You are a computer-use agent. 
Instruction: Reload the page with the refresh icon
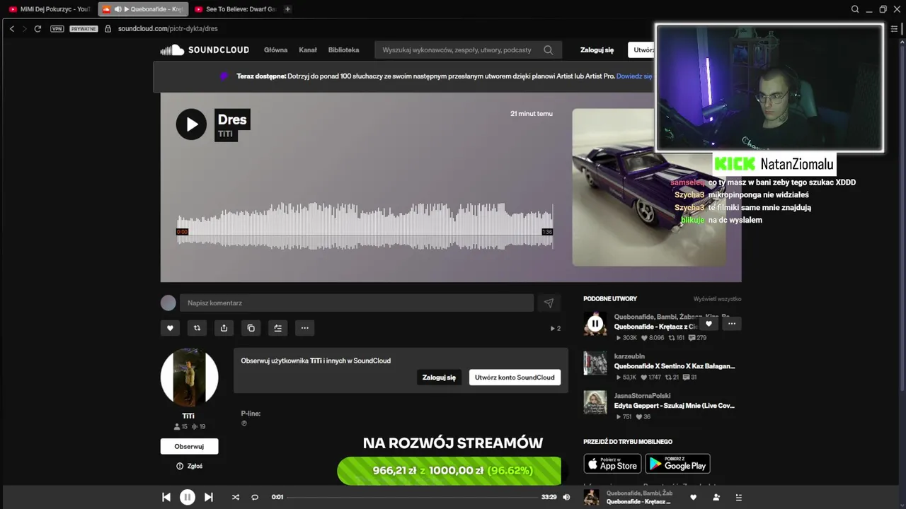38,29
